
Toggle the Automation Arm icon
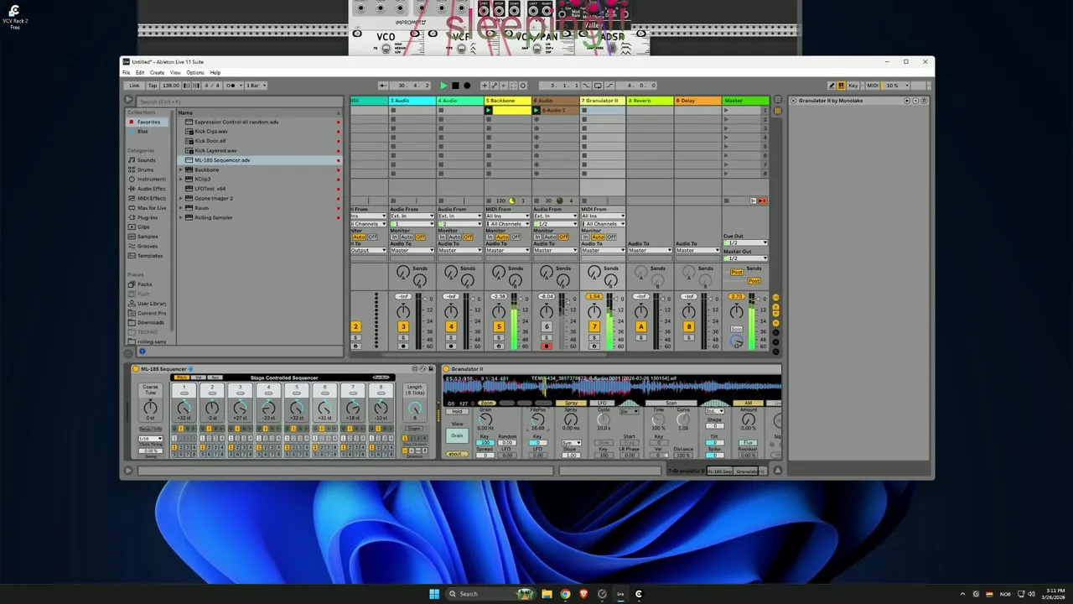494,86
